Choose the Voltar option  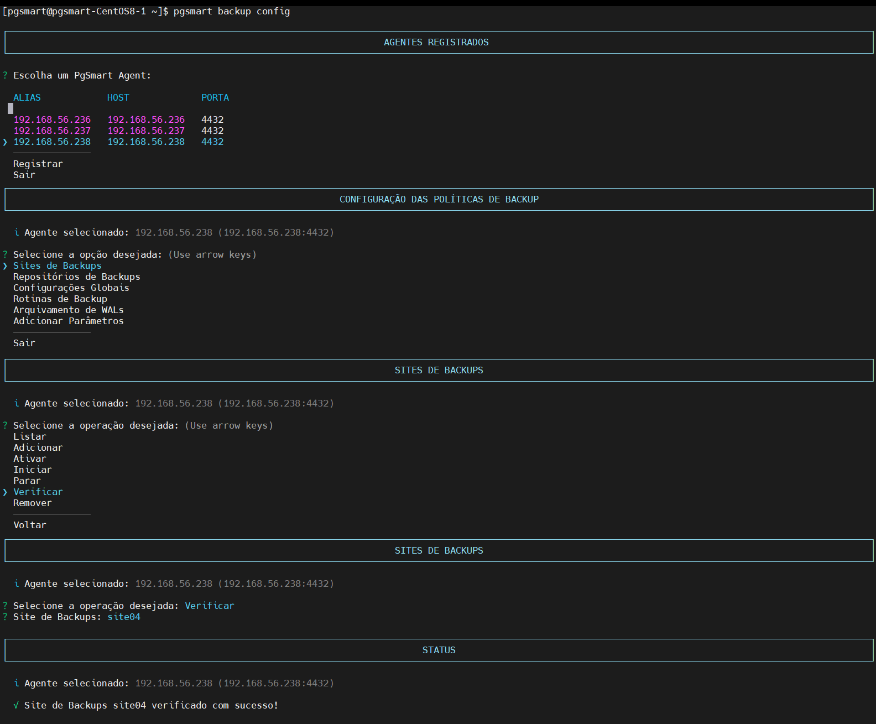coord(30,525)
